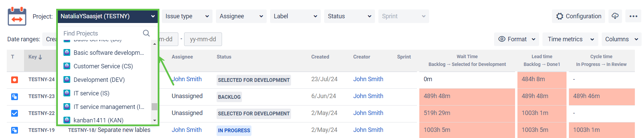Screen dimensions: 643x138
Task: Click the task checkmark icon for TESTNY-22
Action: [x=15, y=113]
